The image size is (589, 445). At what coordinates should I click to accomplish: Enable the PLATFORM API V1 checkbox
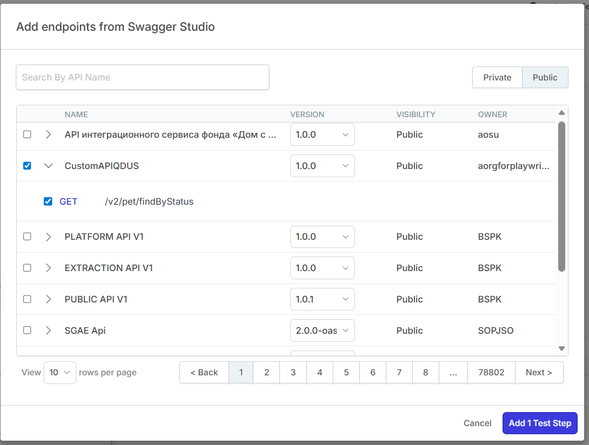click(27, 237)
